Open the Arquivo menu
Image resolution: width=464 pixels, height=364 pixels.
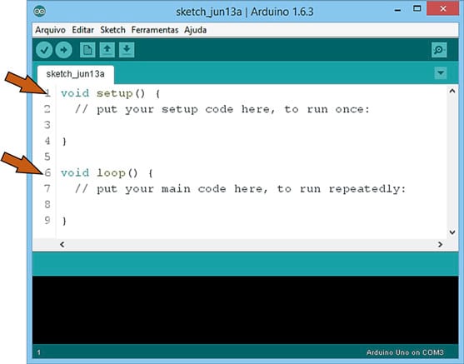(50, 30)
